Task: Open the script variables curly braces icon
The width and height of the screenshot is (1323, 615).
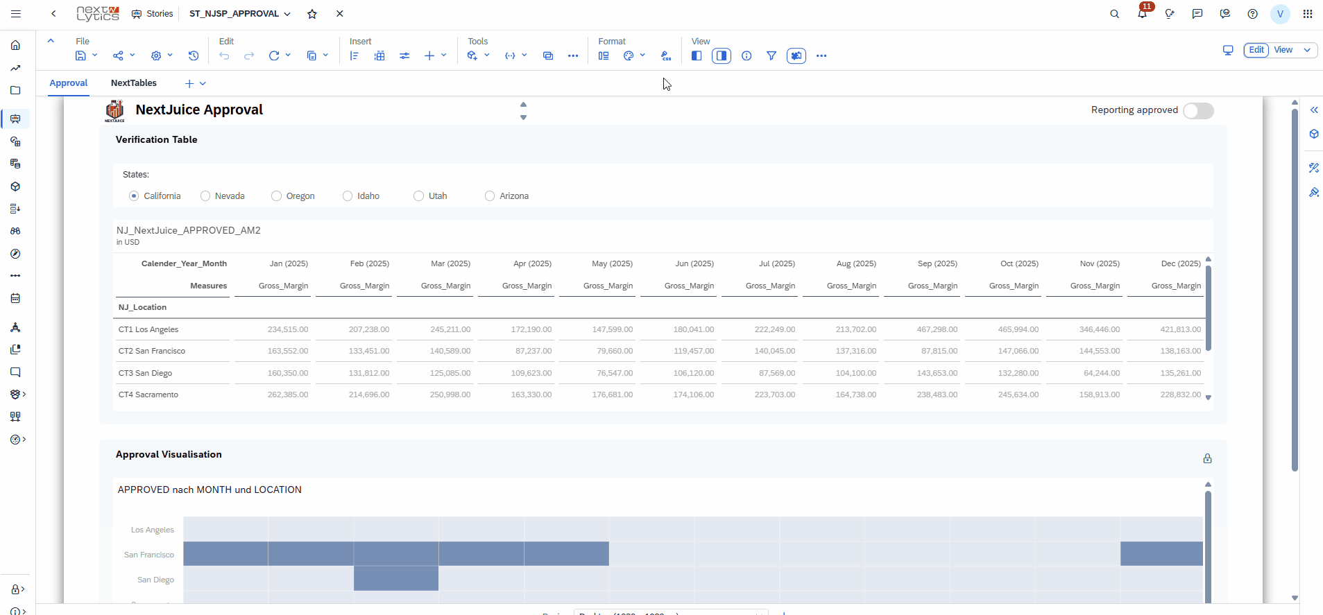Action: (510, 55)
